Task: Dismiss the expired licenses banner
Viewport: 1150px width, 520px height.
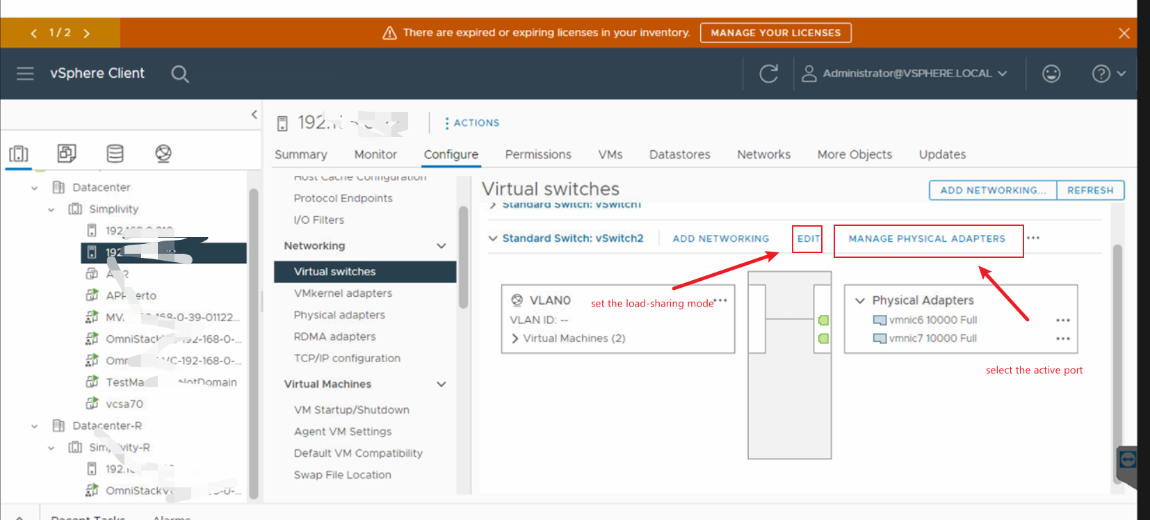Action: [1124, 33]
